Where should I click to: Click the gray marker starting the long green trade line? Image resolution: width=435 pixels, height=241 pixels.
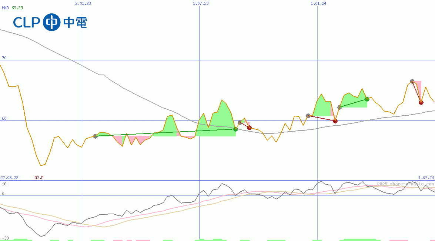coord(96,136)
